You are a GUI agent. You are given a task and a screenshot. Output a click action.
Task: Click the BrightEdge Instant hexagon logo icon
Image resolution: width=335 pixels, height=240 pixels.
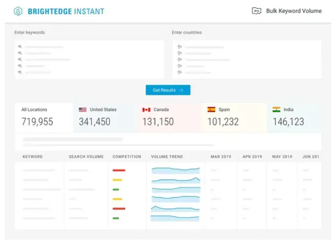coord(18,11)
